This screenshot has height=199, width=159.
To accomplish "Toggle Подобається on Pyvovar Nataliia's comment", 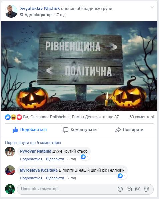I will point(31,159).
